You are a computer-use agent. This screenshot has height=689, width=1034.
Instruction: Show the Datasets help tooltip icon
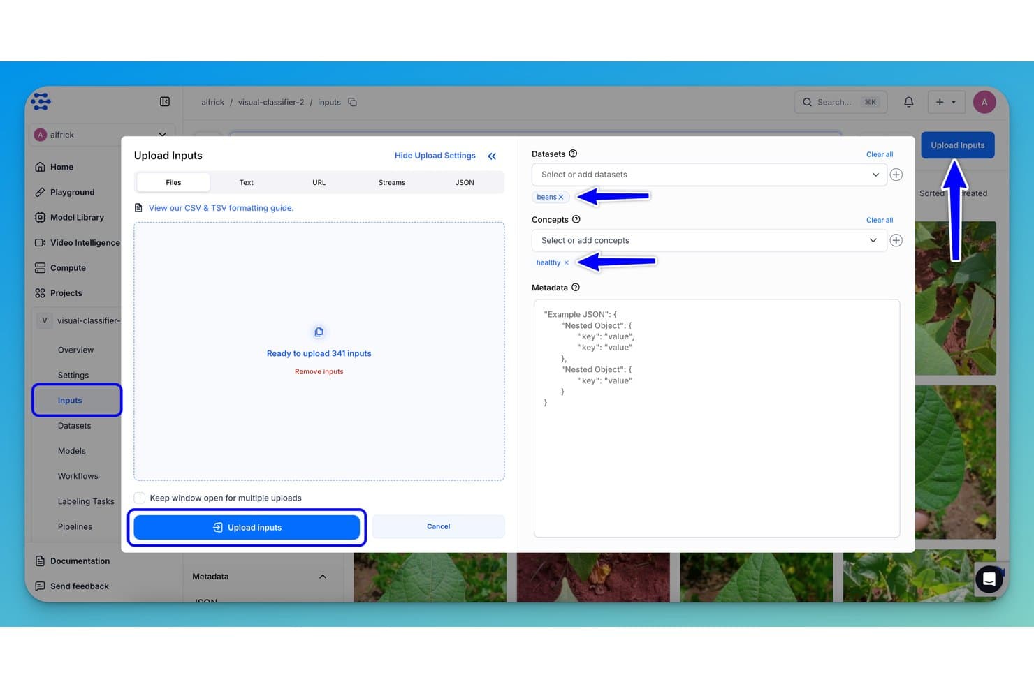pyautogui.click(x=573, y=154)
